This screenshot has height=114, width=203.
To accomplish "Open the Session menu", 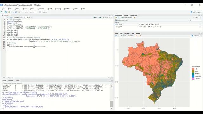I will point(41,9).
